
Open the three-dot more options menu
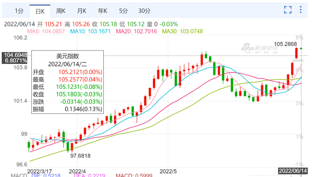click(301, 10)
